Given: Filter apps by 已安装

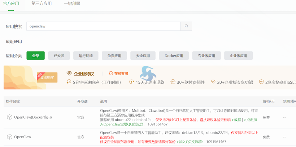Looking at the screenshot, I should pyautogui.click(x=59, y=55).
